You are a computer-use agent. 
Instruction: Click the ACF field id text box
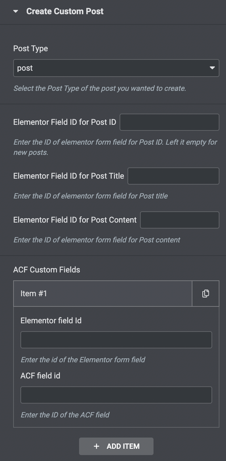point(116,395)
